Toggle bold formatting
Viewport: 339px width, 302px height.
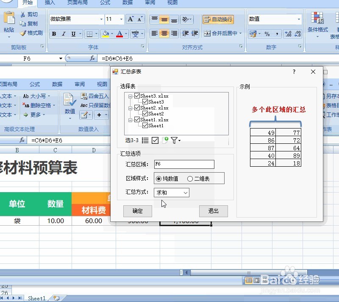tap(54, 34)
